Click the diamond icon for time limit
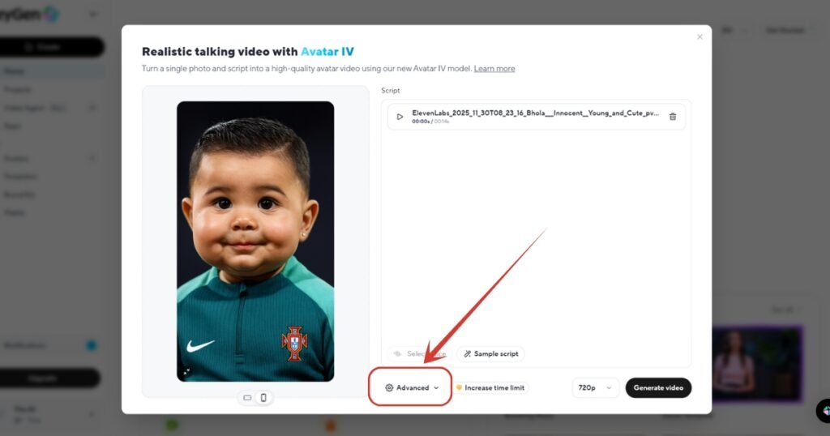 (459, 388)
